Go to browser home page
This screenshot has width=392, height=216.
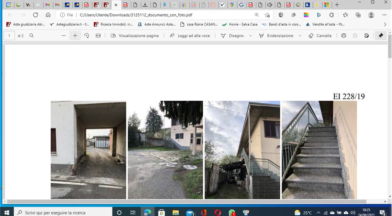coord(48,15)
